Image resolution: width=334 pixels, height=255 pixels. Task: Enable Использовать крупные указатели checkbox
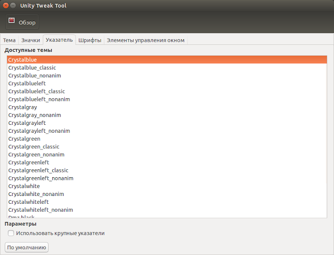11,233
